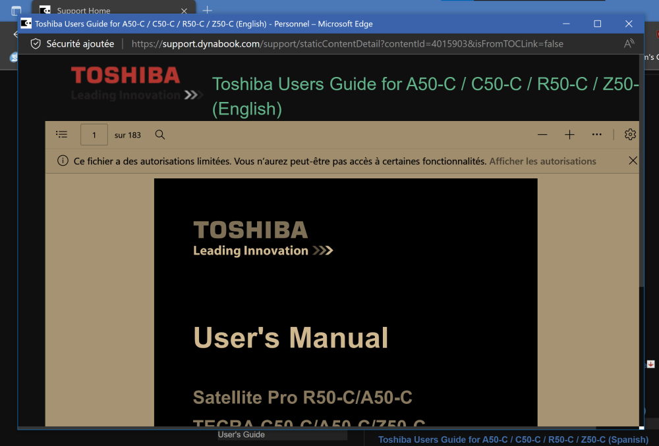Zoom in the PDF with plus
The width and height of the screenshot is (659, 446).
click(569, 135)
